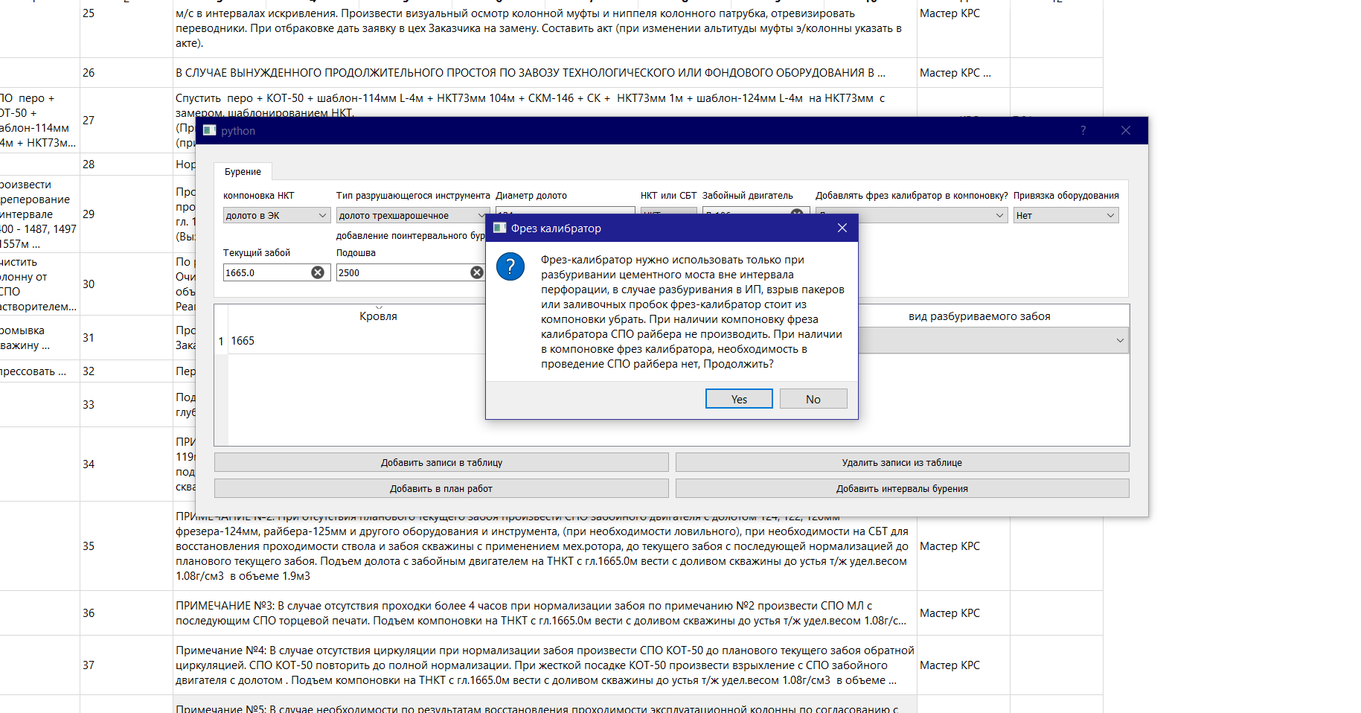Select row number 29 in the background table
The width and height of the screenshot is (1361, 713).
point(127,214)
